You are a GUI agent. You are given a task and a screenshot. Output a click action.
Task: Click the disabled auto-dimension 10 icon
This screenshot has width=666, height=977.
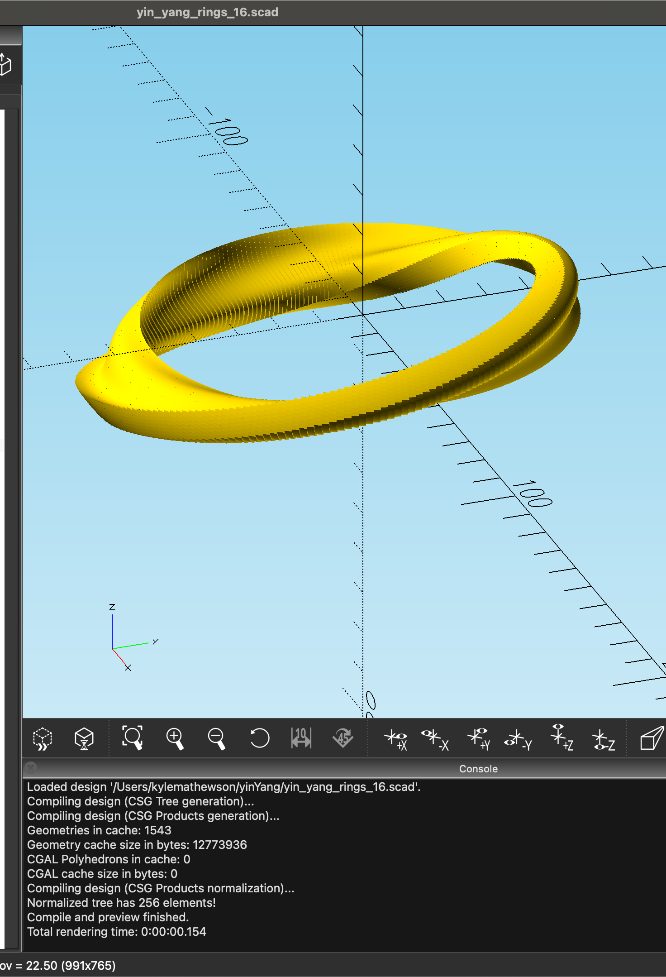[301, 738]
